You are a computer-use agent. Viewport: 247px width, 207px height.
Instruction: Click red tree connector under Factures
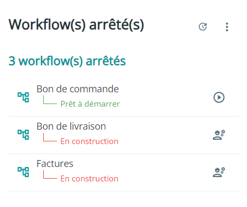click(50, 174)
